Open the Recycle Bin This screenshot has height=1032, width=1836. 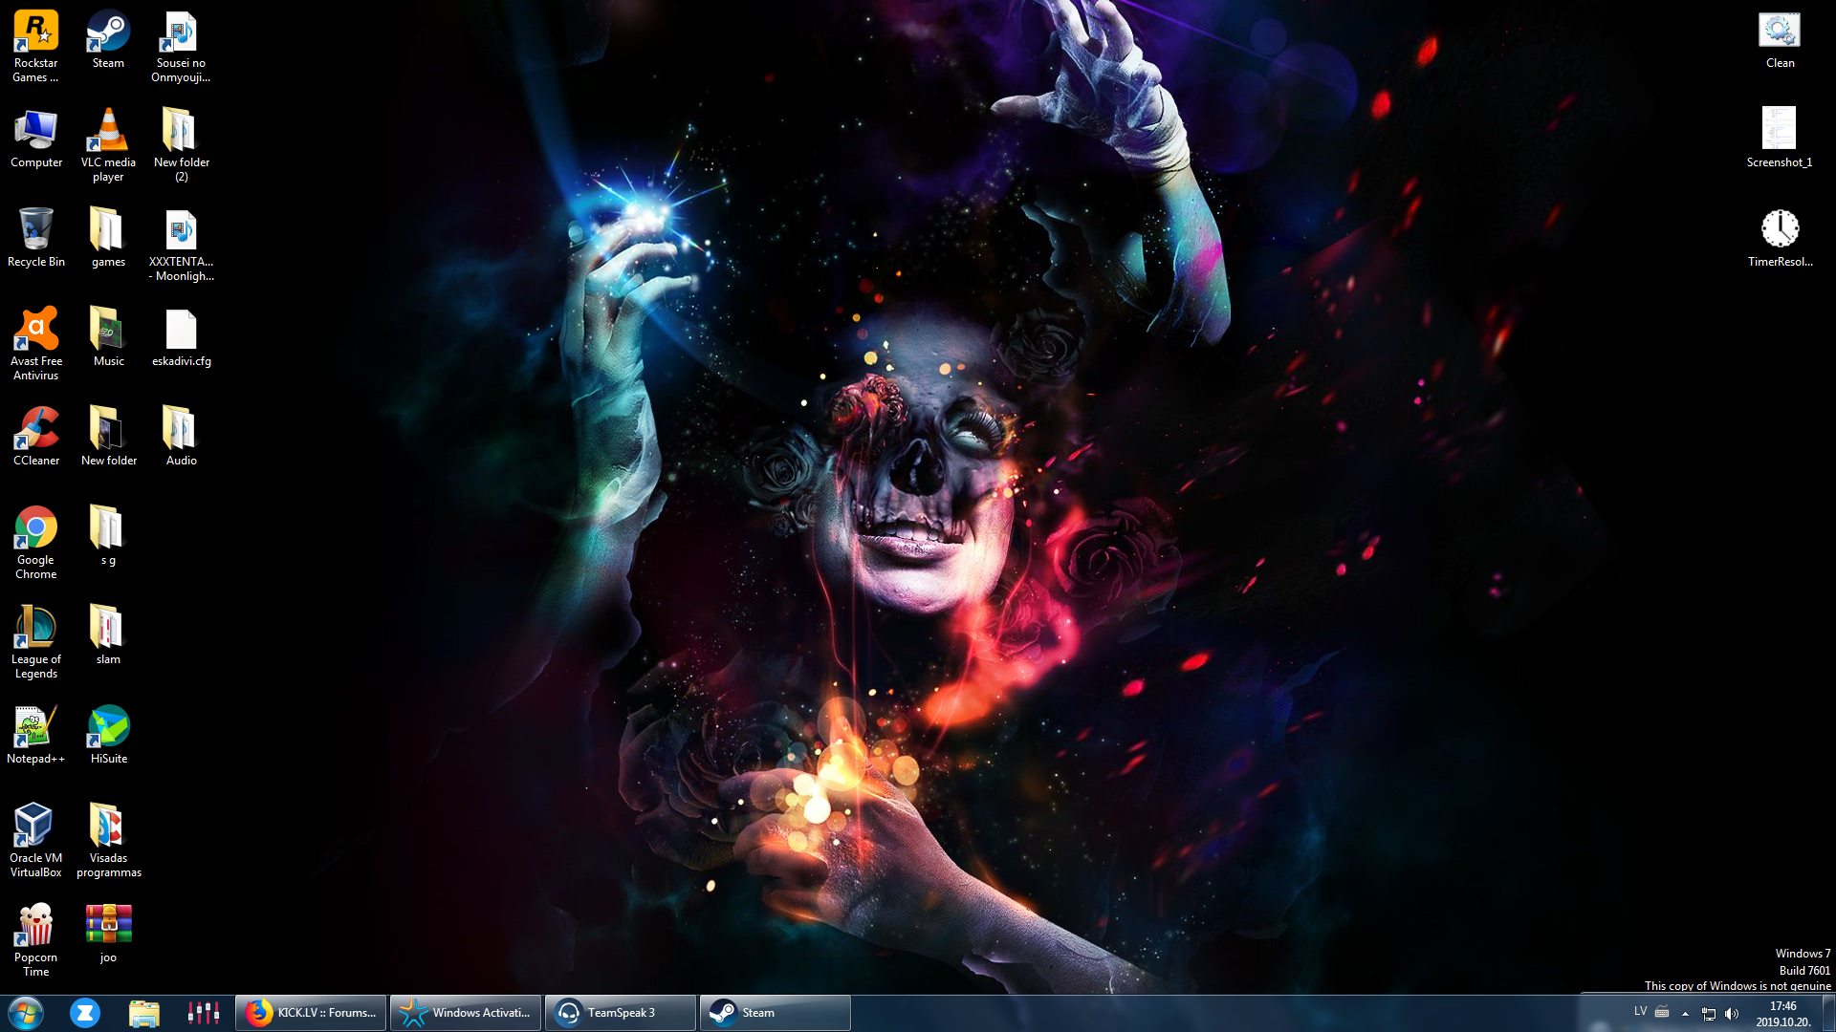coord(35,238)
